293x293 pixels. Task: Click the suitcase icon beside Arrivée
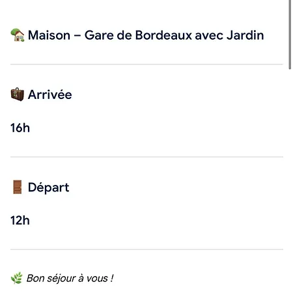tap(18, 94)
